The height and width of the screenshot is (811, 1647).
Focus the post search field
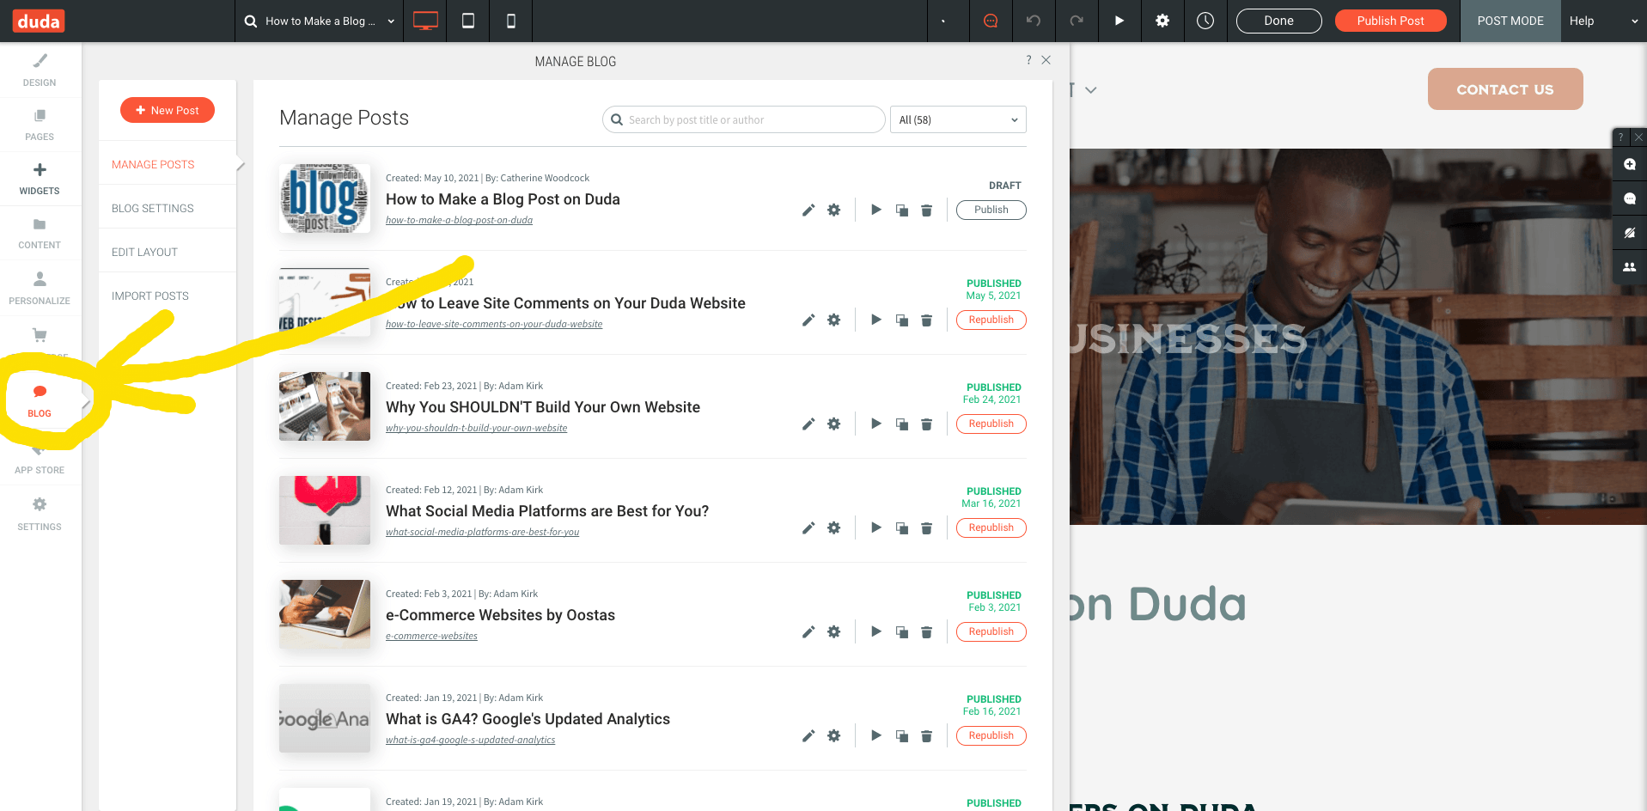coord(744,119)
